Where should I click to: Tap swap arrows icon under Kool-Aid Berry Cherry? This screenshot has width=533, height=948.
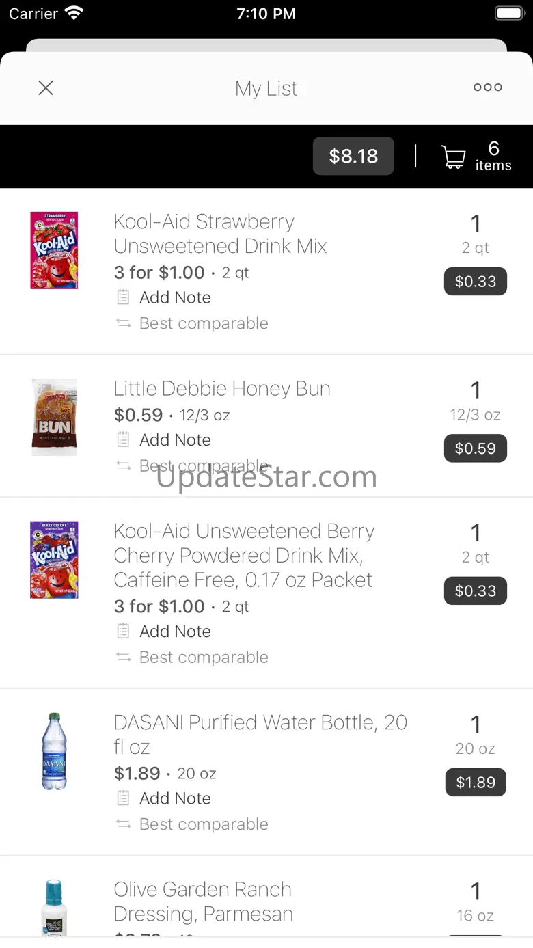(x=123, y=657)
